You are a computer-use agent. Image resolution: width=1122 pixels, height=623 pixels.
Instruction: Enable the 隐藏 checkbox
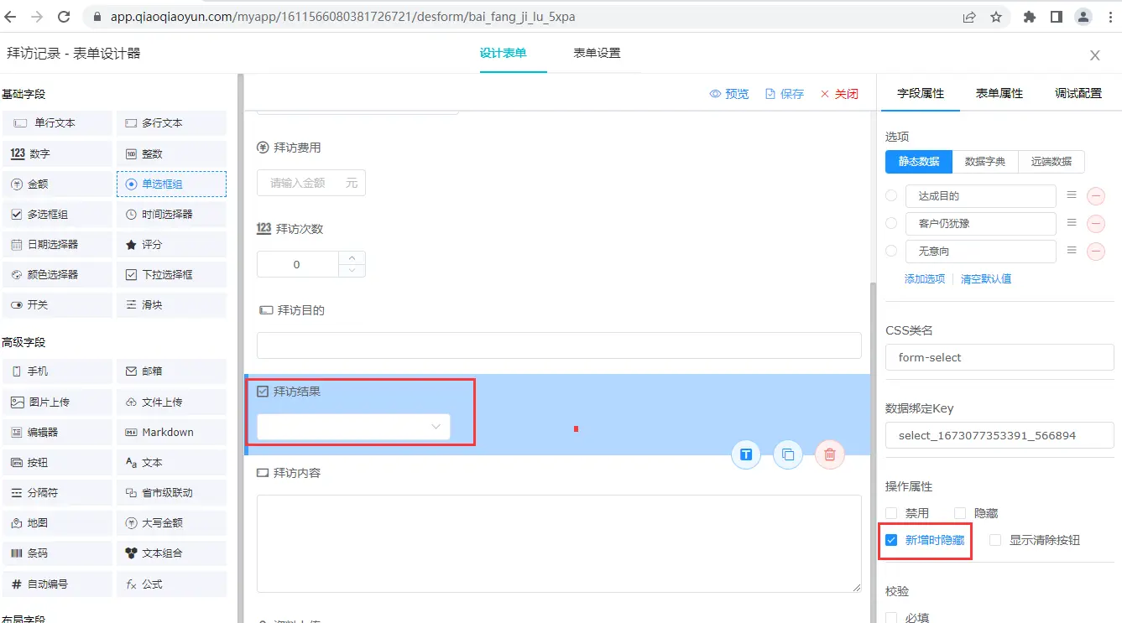(x=960, y=513)
